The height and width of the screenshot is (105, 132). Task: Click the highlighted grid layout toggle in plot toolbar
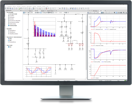tap(102, 13)
